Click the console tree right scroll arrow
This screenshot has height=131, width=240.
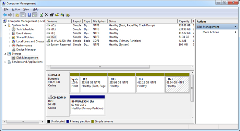pos(43,122)
